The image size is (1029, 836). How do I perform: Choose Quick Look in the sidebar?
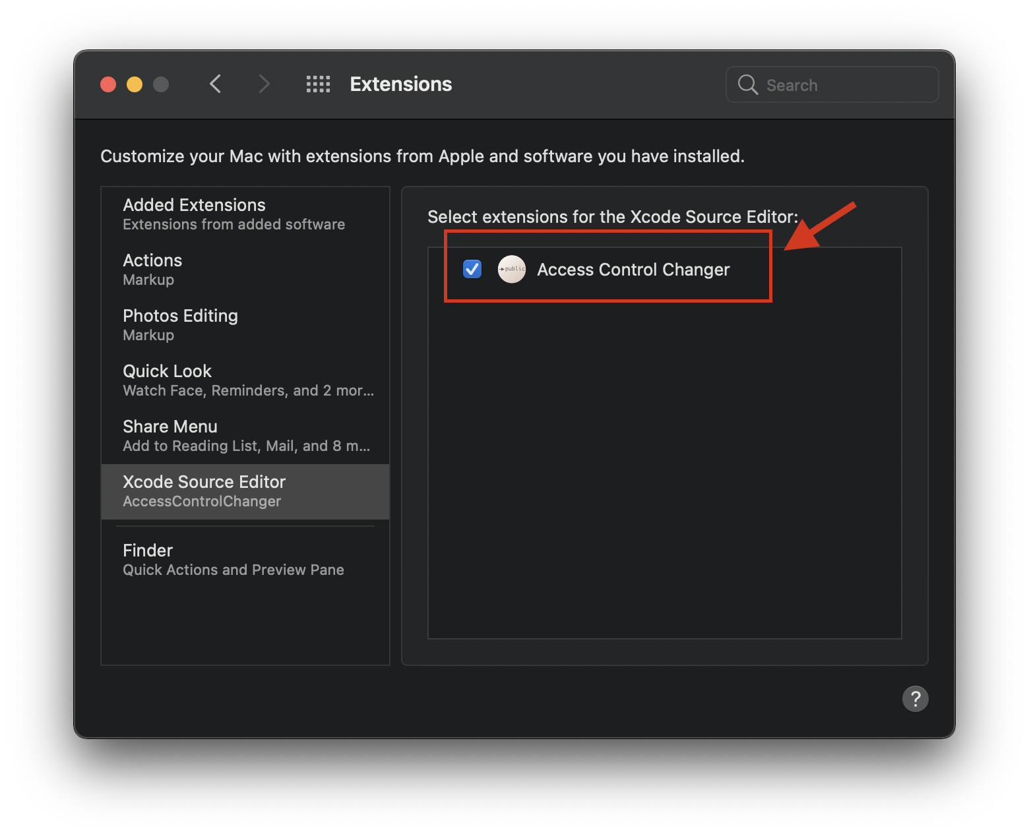pos(245,380)
